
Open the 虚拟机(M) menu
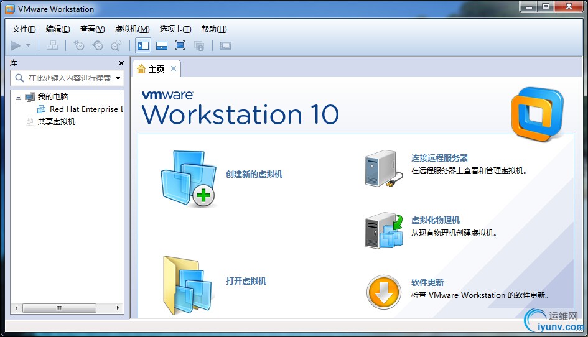(x=133, y=29)
